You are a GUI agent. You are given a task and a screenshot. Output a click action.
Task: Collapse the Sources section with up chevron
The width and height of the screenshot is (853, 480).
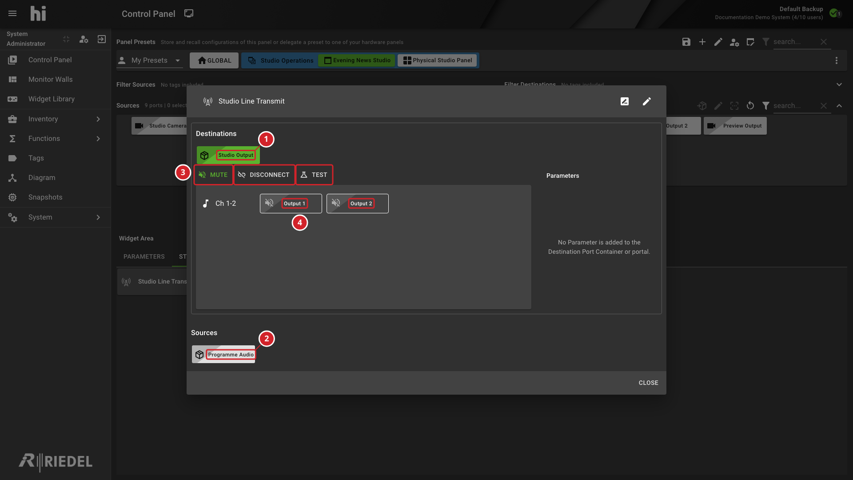[x=839, y=106]
